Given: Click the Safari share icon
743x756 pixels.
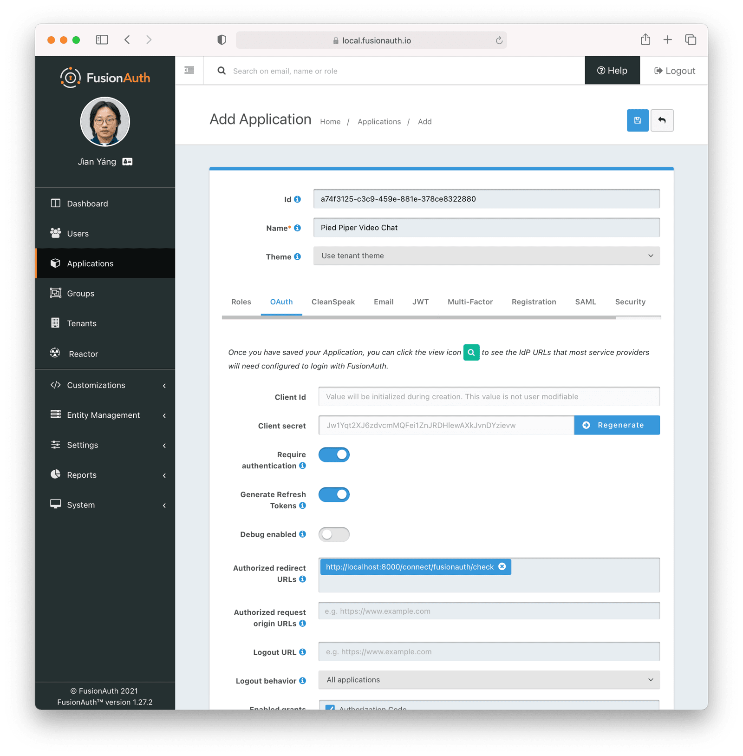Looking at the screenshot, I should [x=645, y=39].
